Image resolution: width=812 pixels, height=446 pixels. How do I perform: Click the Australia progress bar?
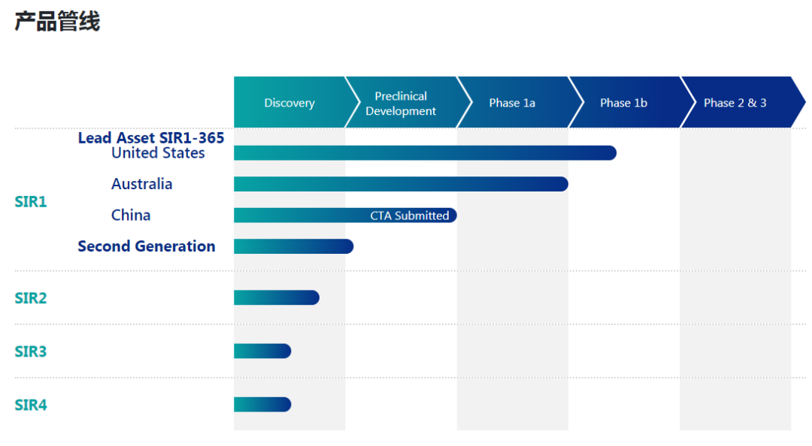[401, 184]
